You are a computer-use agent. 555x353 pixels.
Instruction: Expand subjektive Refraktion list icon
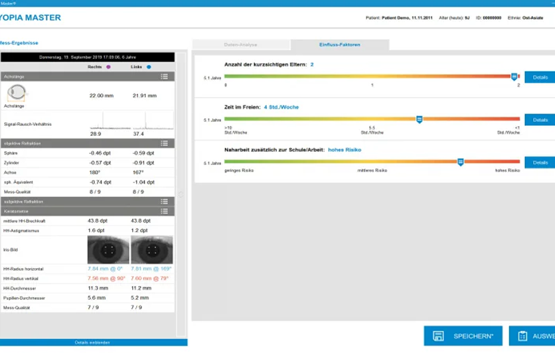(164, 201)
